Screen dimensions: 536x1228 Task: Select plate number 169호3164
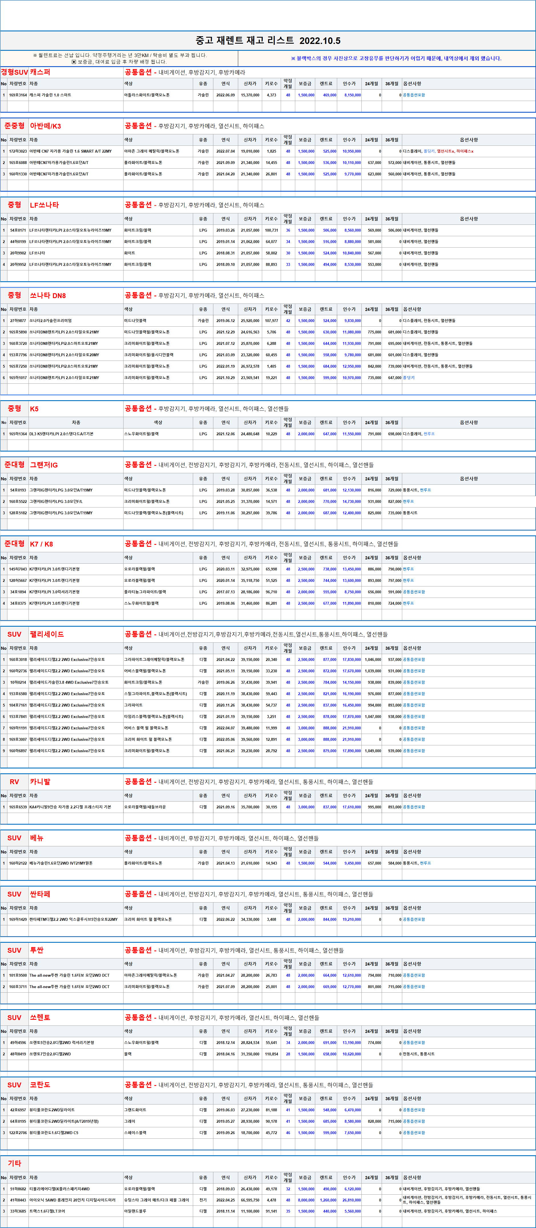18,95
